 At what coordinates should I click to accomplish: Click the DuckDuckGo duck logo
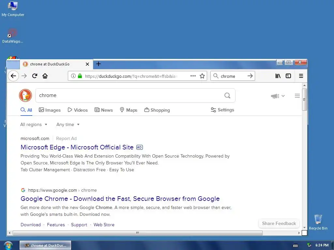(x=25, y=95)
